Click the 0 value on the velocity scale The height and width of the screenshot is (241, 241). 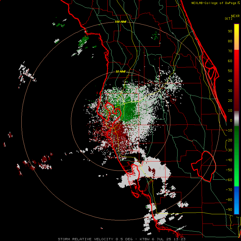coord(231,120)
